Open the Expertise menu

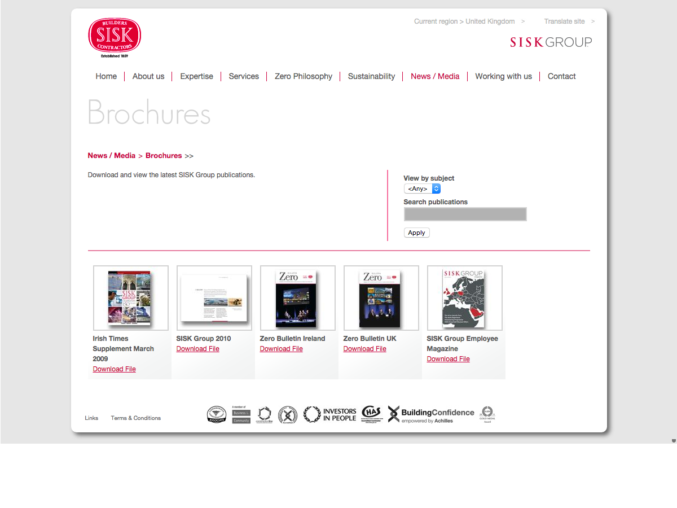point(197,76)
